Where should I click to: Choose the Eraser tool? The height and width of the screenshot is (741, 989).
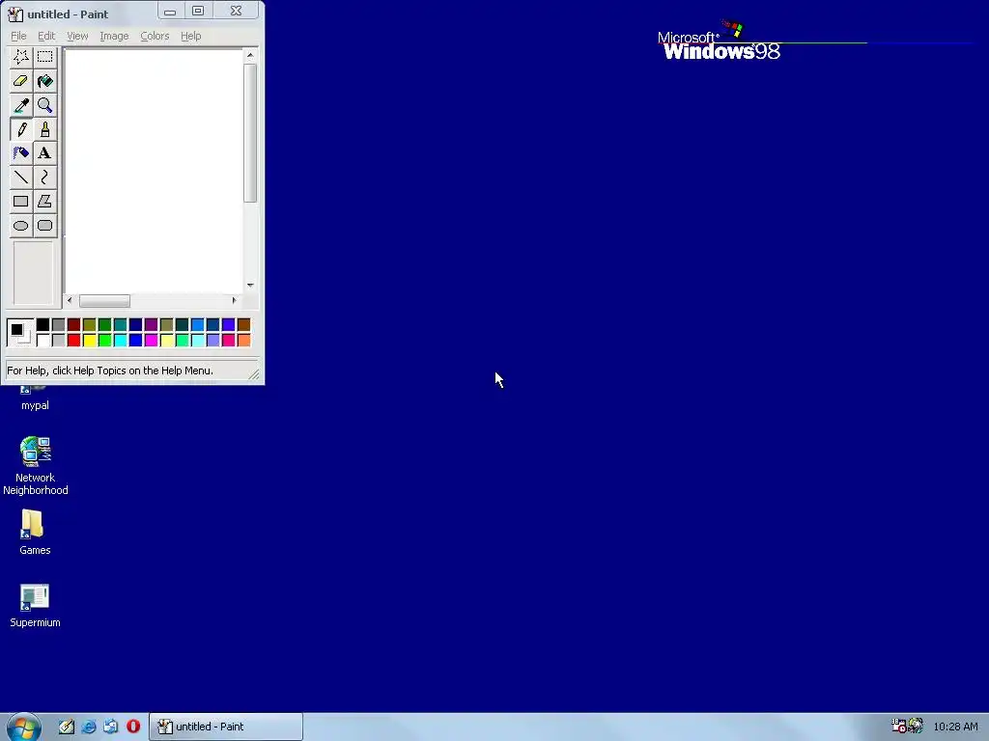point(21,81)
